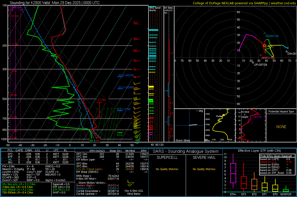Click the Storm Slinky panel label
297x197 pixels.
click(x=182, y=140)
